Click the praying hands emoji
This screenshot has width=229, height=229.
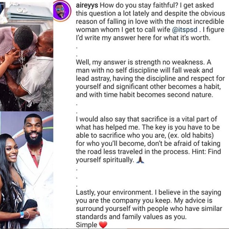[140, 160]
